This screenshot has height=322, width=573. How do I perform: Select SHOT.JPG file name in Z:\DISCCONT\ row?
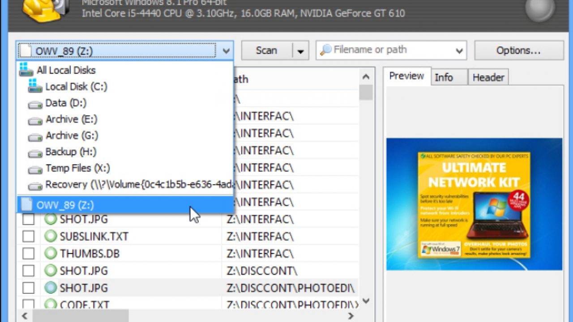click(84, 271)
